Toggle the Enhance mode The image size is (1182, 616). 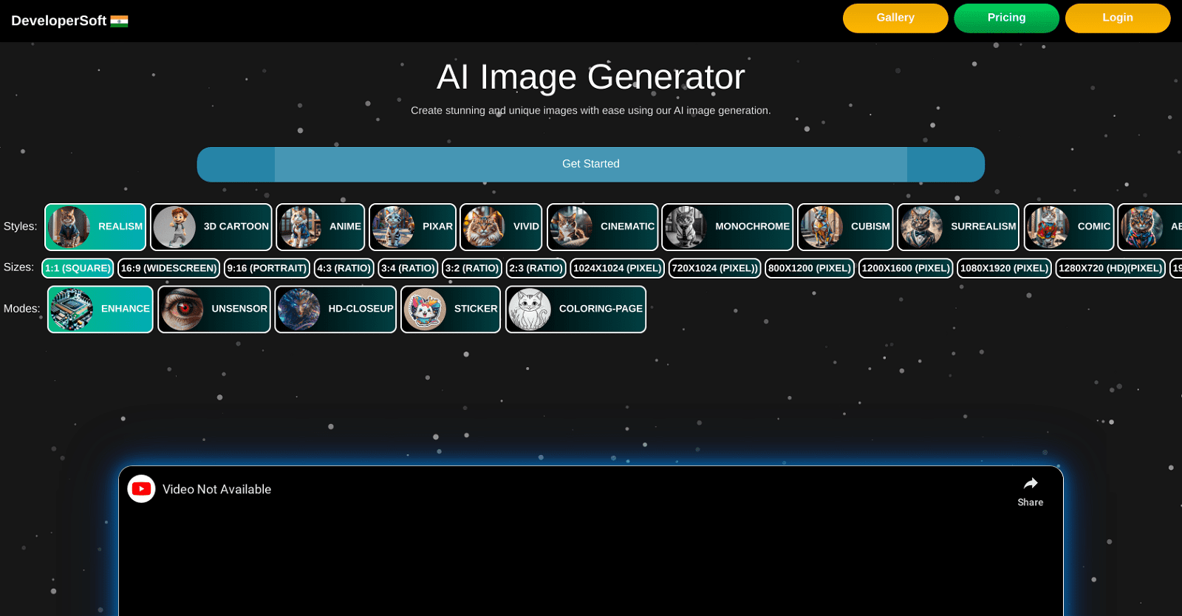100,309
